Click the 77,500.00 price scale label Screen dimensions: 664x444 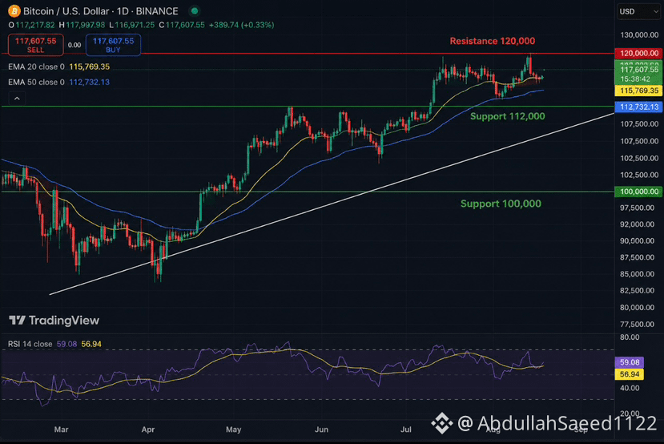639,325
